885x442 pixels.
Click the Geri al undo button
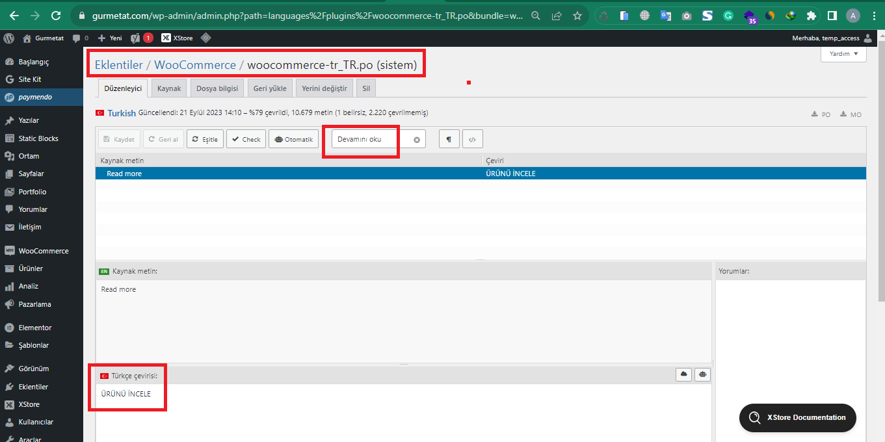click(x=163, y=139)
